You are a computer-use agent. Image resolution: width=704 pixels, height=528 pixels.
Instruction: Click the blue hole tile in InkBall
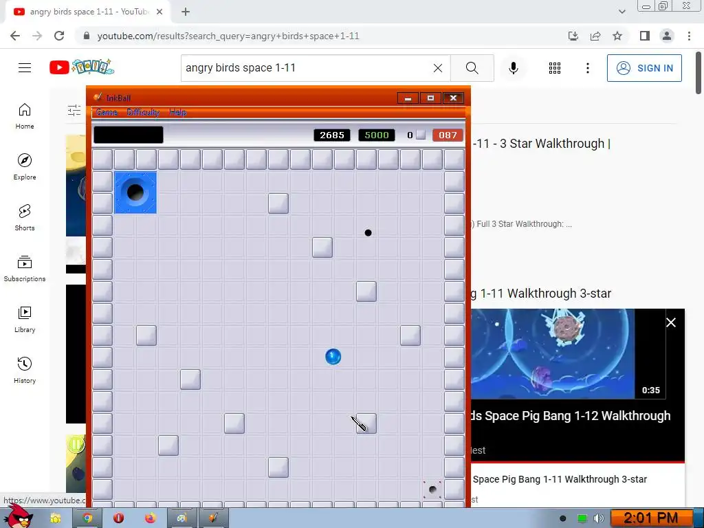[x=135, y=192]
